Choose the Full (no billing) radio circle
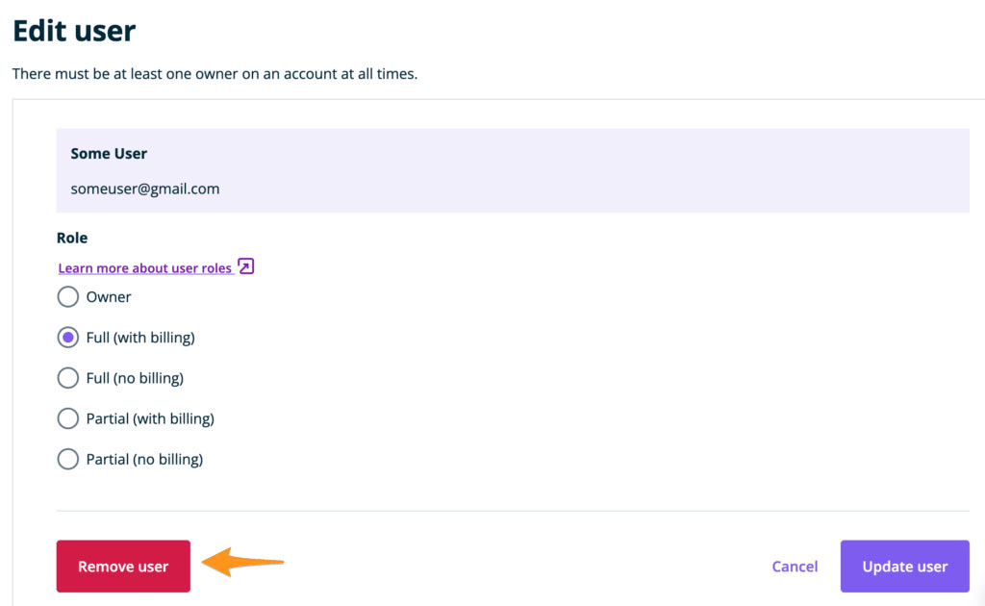The height and width of the screenshot is (606, 985). point(68,378)
